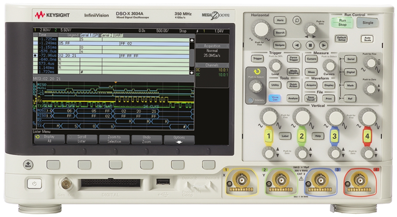
Task: Push the Ref waveform key
Action: click(350, 98)
